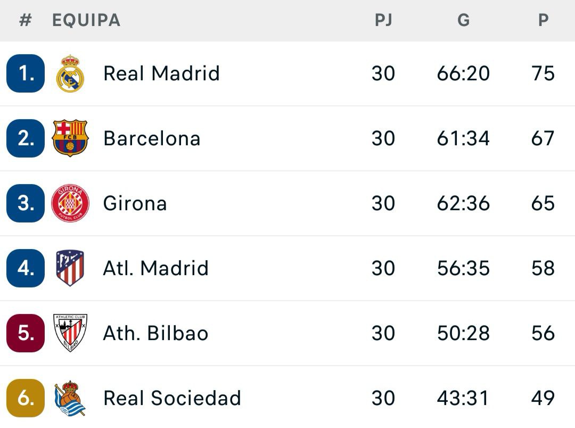Click the Girona team name
Viewport: 575px width, 428px height.
point(135,203)
